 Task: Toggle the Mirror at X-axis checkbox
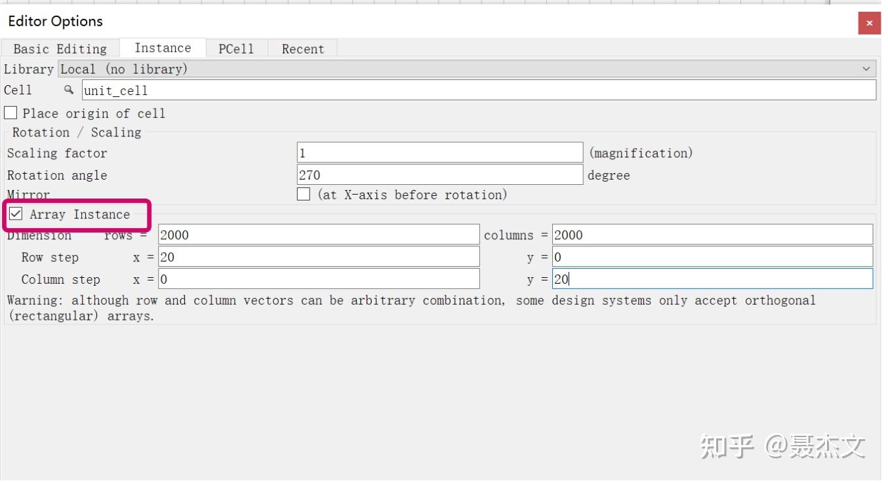point(304,195)
